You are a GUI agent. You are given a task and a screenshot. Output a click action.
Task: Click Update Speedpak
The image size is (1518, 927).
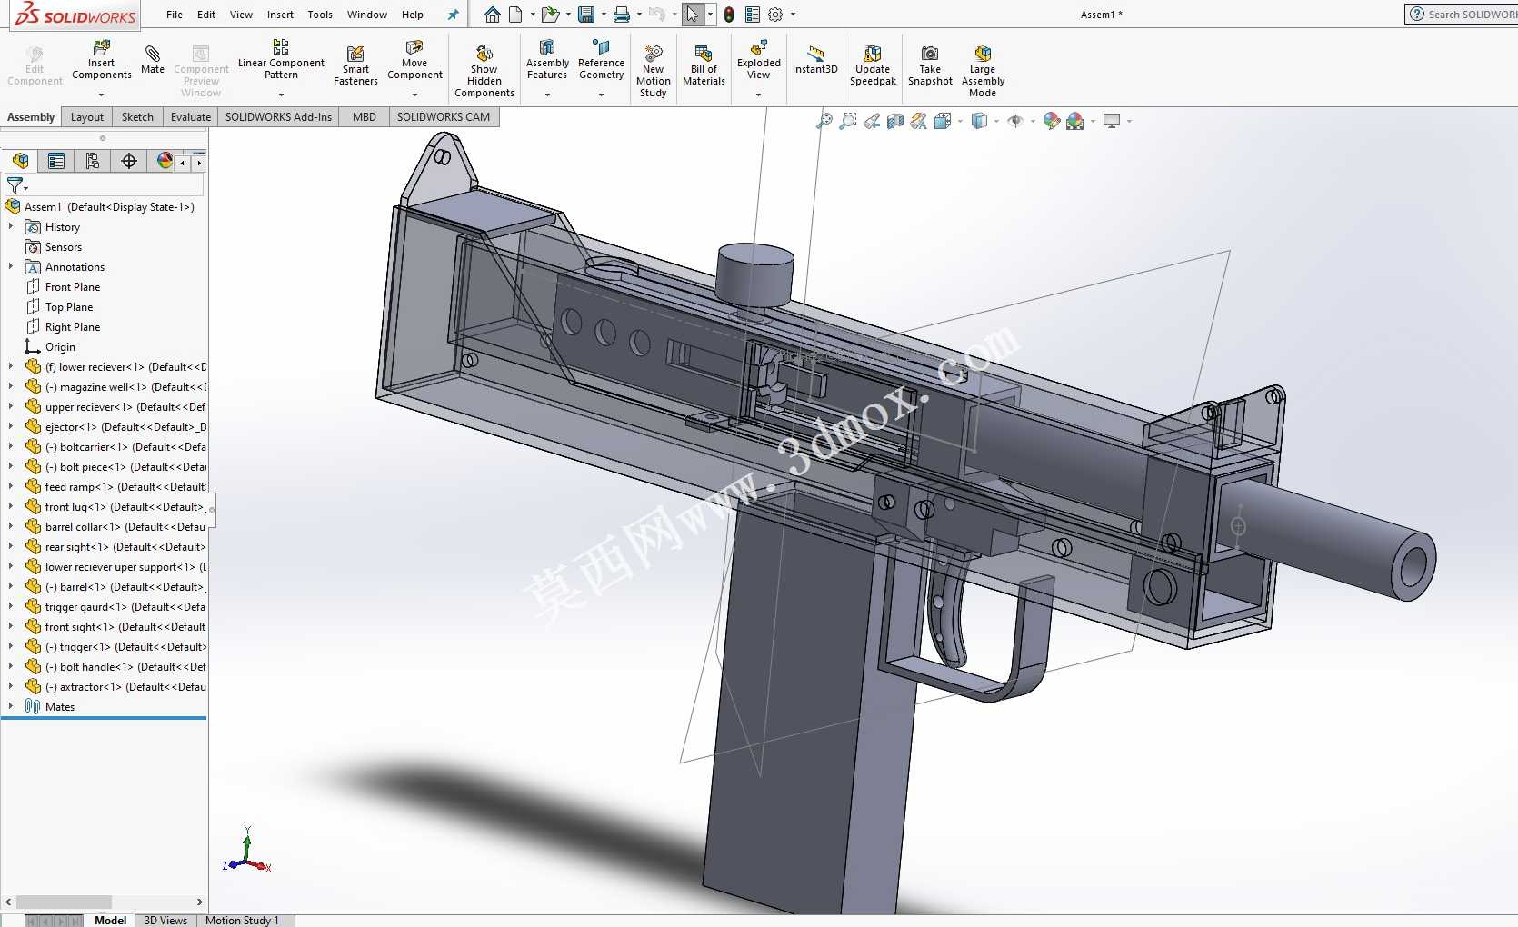point(873,65)
